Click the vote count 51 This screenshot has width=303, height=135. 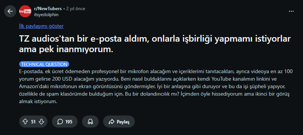pos(33,122)
